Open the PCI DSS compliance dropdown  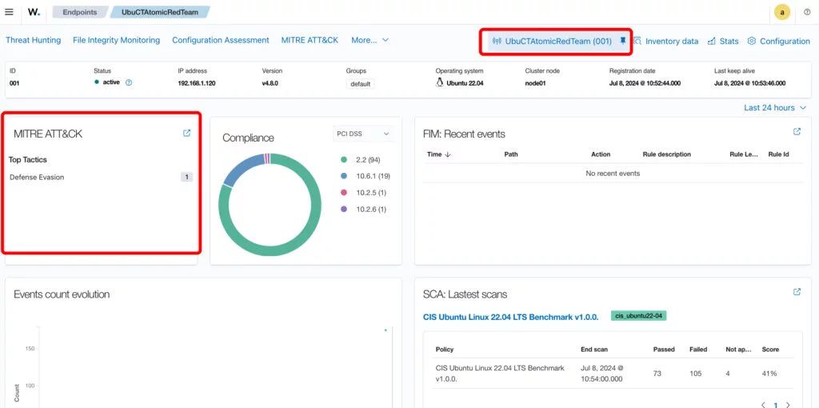coord(363,134)
